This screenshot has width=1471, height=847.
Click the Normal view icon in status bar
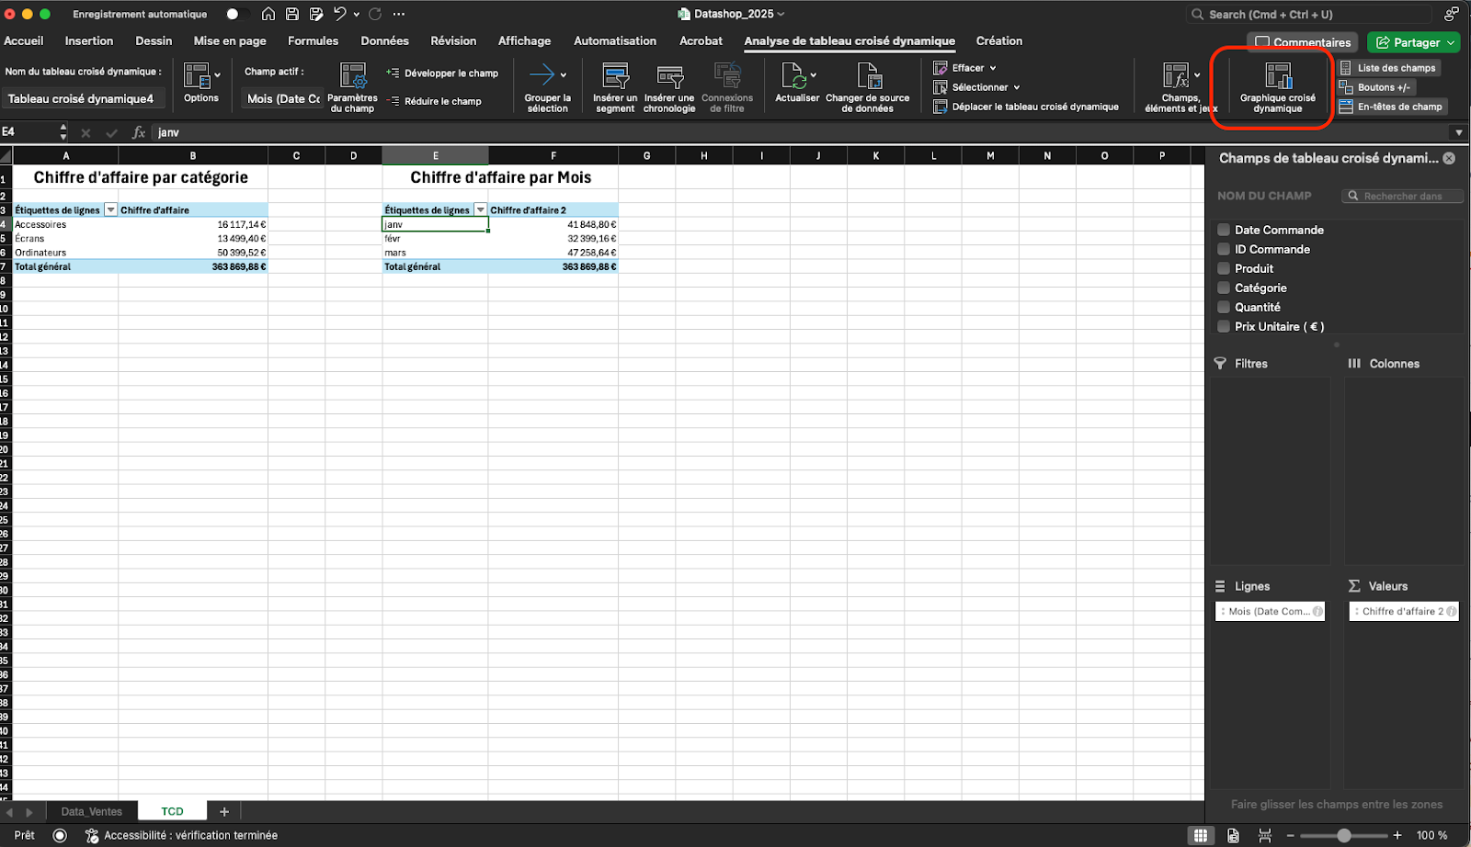click(x=1200, y=835)
